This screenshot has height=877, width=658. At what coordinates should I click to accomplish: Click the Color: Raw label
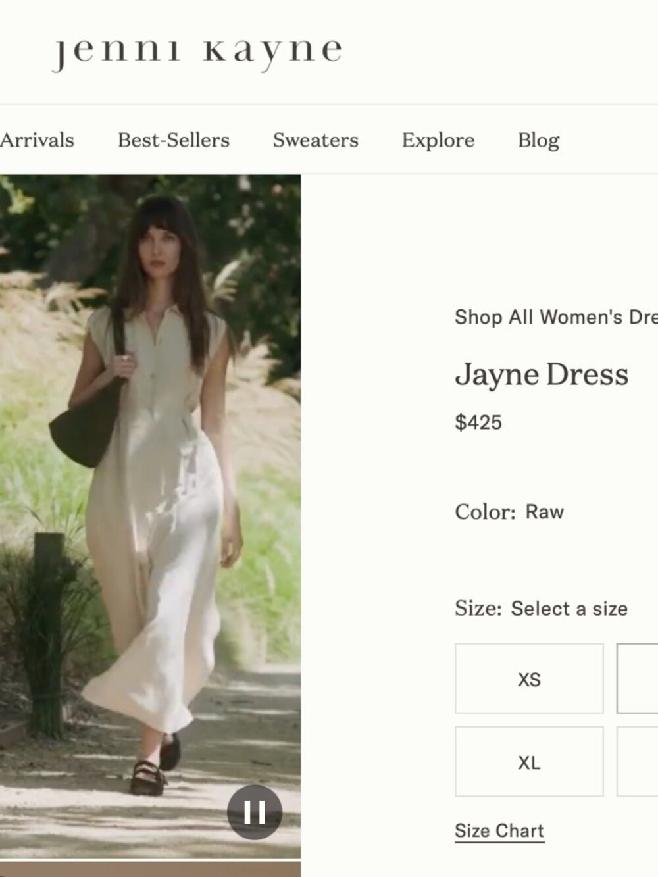[x=509, y=512]
